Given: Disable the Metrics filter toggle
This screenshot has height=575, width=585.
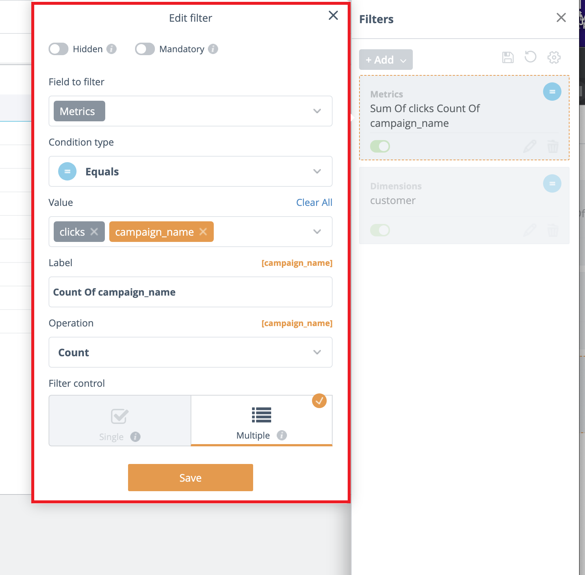Looking at the screenshot, I should [x=380, y=146].
